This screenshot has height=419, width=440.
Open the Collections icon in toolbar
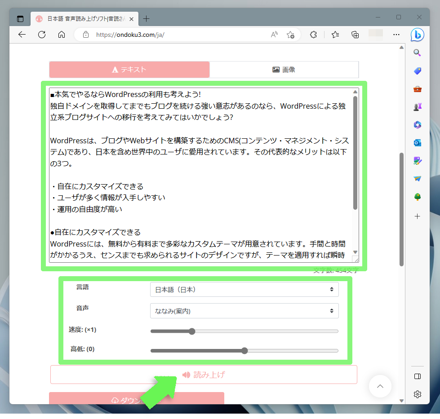tap(355, 35)
